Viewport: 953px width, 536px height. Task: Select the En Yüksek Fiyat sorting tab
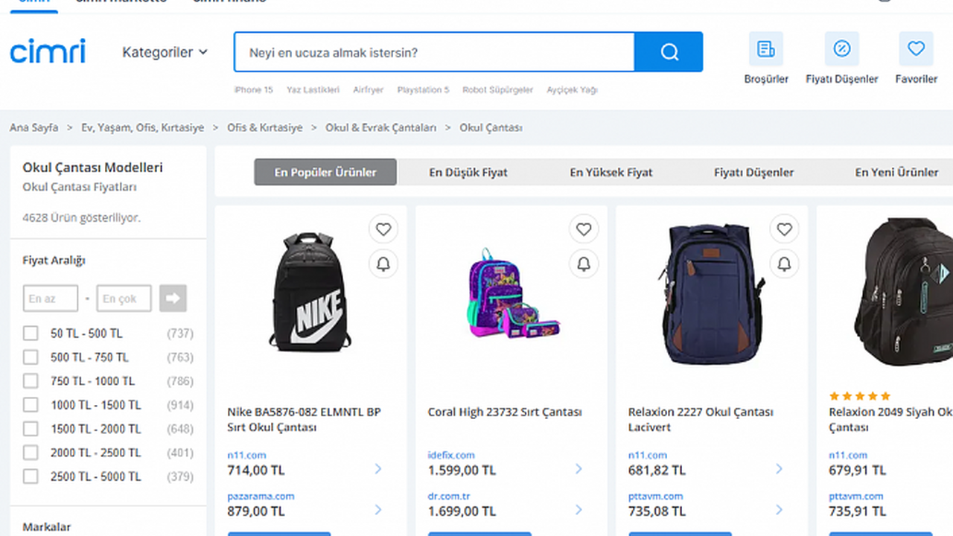click(611, 172)
